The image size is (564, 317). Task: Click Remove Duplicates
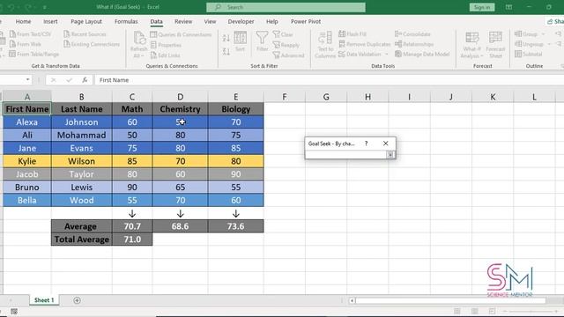click(364, 44)
